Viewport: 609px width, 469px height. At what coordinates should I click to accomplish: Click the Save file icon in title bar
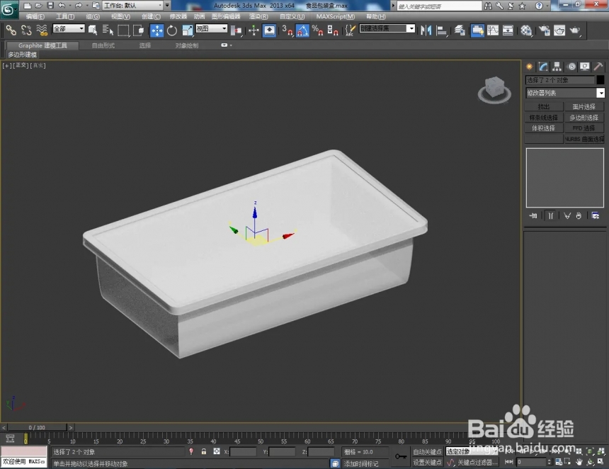point(50,6)
